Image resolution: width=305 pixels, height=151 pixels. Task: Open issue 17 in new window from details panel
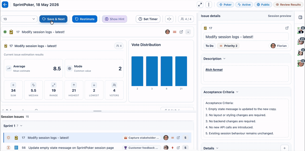pyautogui.click(x=287, y=28)
